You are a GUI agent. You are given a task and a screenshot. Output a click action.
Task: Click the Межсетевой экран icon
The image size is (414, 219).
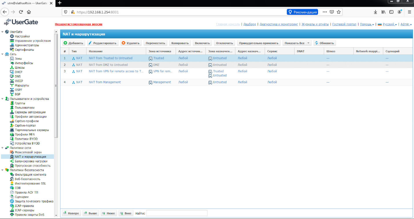pos(12,152)
